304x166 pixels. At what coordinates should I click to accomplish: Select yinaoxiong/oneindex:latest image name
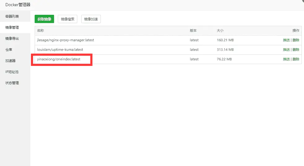click(59, 59)
